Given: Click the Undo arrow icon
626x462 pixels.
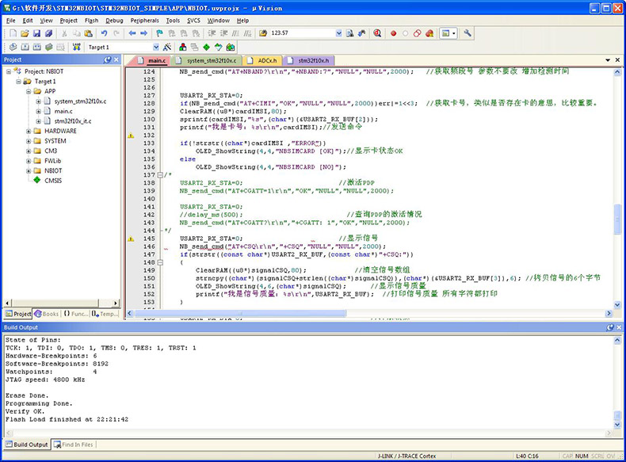Looking at the screenshot, I should pos(104,33).
